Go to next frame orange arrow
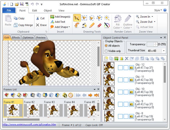Viewport: 170px width, 130px height. 90,95
